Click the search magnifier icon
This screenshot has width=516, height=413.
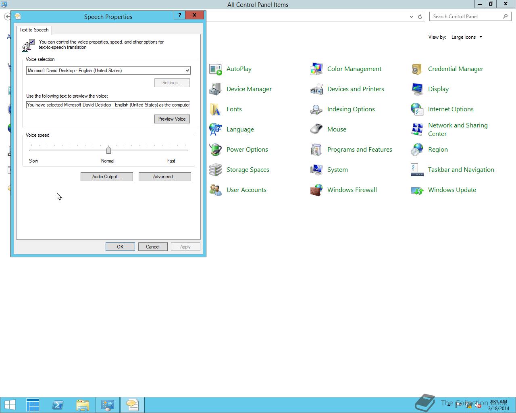click(506, 17)
